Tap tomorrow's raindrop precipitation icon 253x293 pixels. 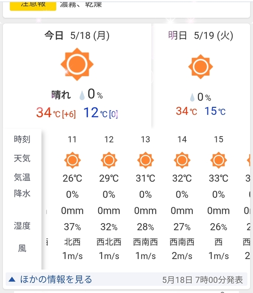click(192, 97)
